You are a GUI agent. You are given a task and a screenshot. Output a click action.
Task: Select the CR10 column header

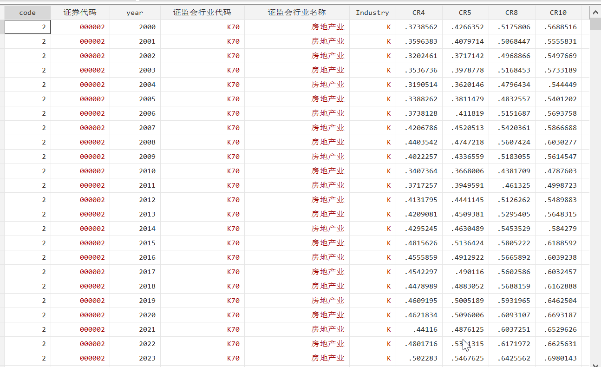click(558, 13)
